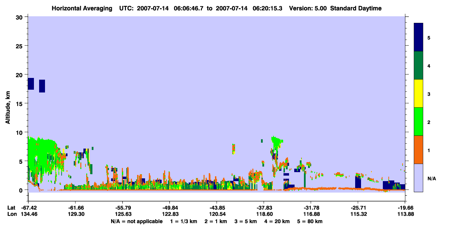The image size is (450, 231).
Task: Click the latitude value -55.79
Action: 123,208
